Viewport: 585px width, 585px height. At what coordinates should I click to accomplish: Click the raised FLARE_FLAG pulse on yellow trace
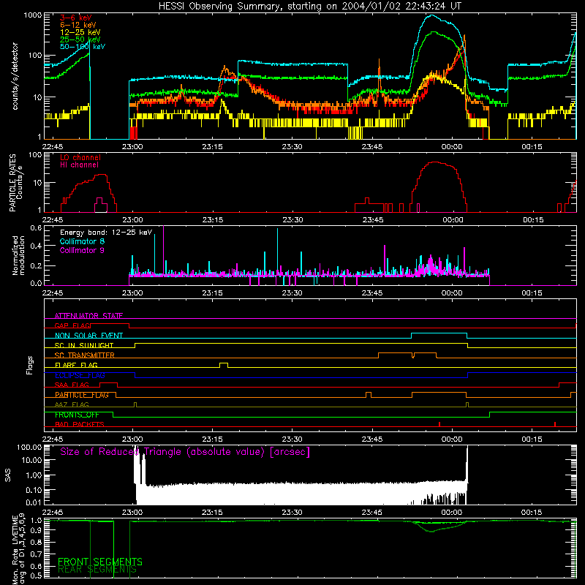point(224,365)
